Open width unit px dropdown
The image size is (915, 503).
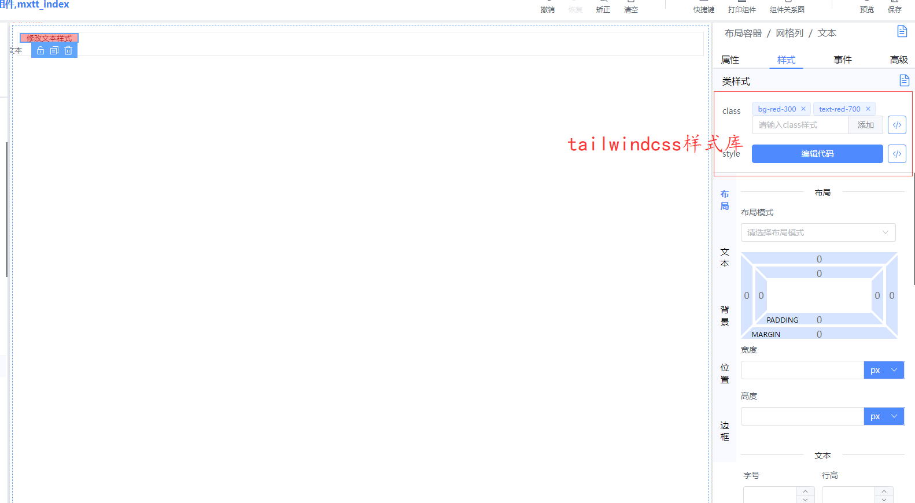point(884,370)
